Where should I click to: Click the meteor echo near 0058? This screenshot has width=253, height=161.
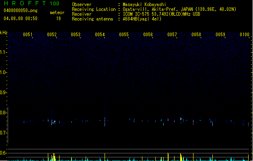click(x=193, y=122)
